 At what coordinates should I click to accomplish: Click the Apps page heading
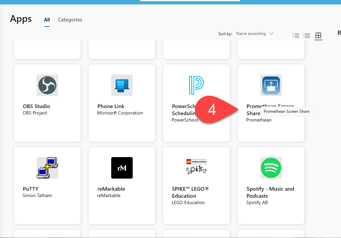[21, 19]
